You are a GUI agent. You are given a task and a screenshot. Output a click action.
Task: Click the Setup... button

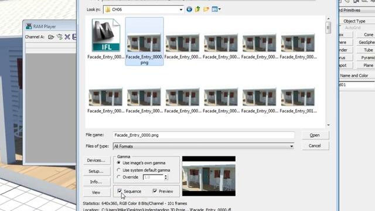(96, 171)
